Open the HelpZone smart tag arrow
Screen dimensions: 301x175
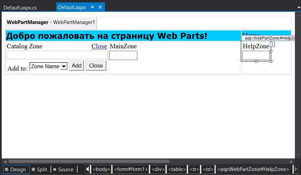(273, 44)
